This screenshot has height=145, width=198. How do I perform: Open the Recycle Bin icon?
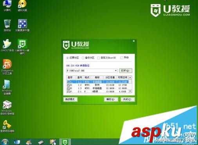tap(7, 25)
